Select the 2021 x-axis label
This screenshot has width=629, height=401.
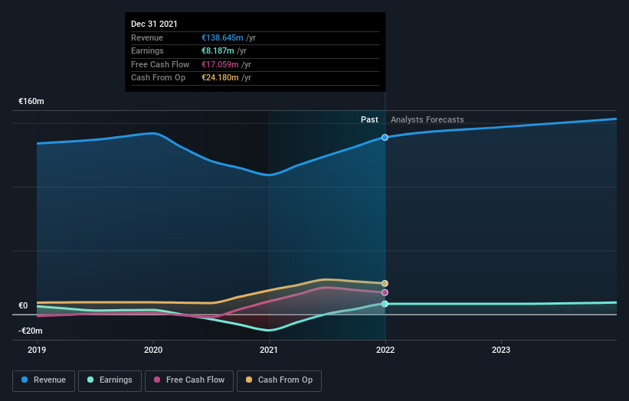click(269, 350)
